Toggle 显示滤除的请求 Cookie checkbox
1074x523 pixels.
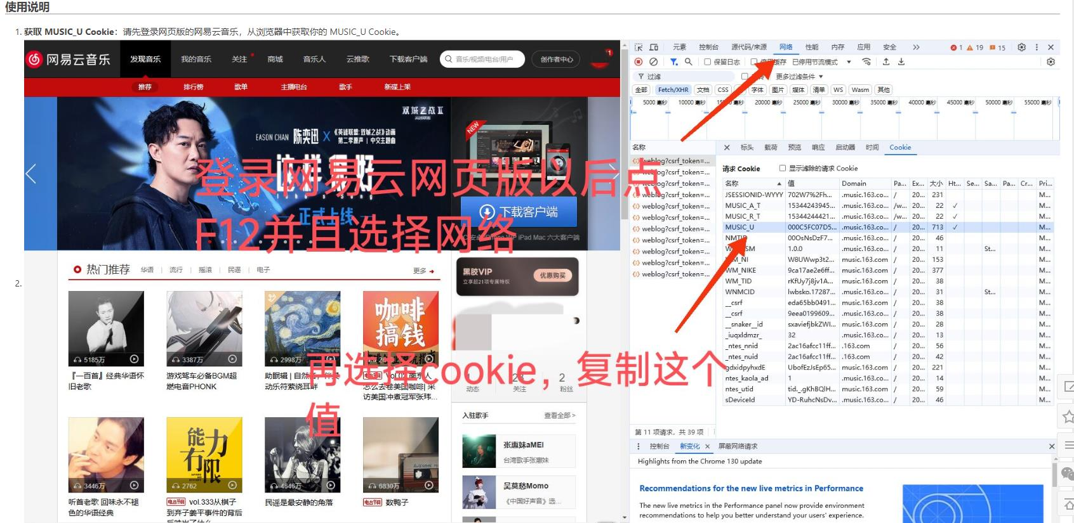pyautogui.click(x=783, y=168)
